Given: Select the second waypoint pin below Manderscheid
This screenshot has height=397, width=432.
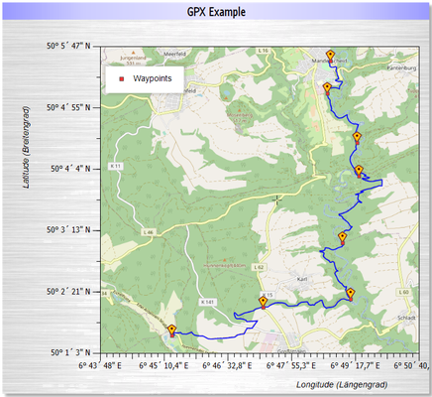Looking at the screenshot, I should tap(327, 88).
